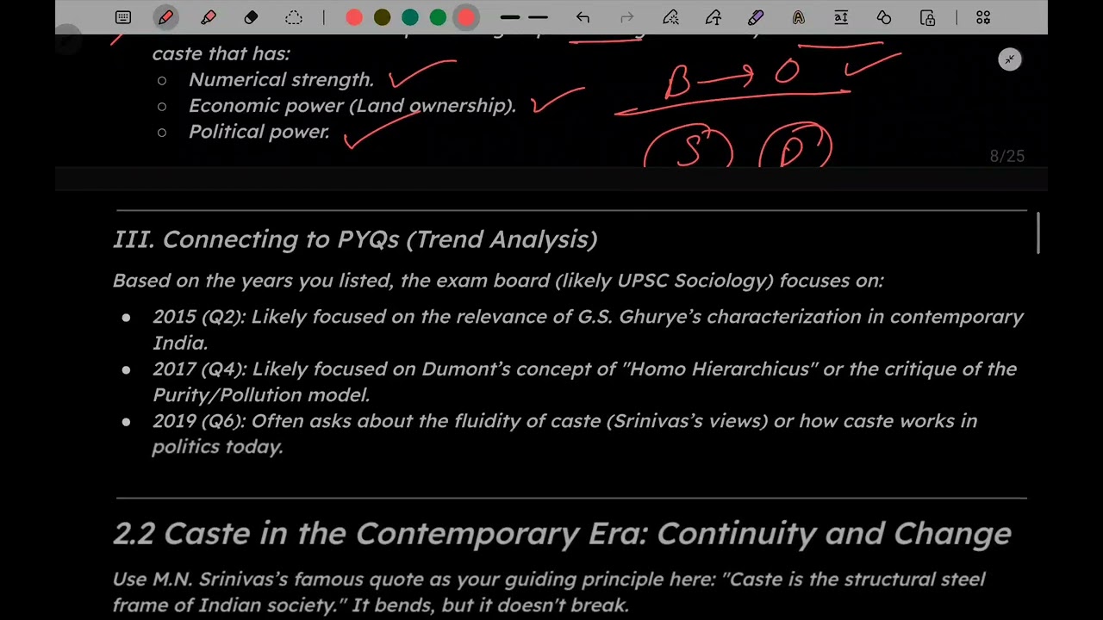The width and height of the screenshot is (1103, 620).
Task: Click the 8/25 page indicator
Action: (x=1006, y=156)
